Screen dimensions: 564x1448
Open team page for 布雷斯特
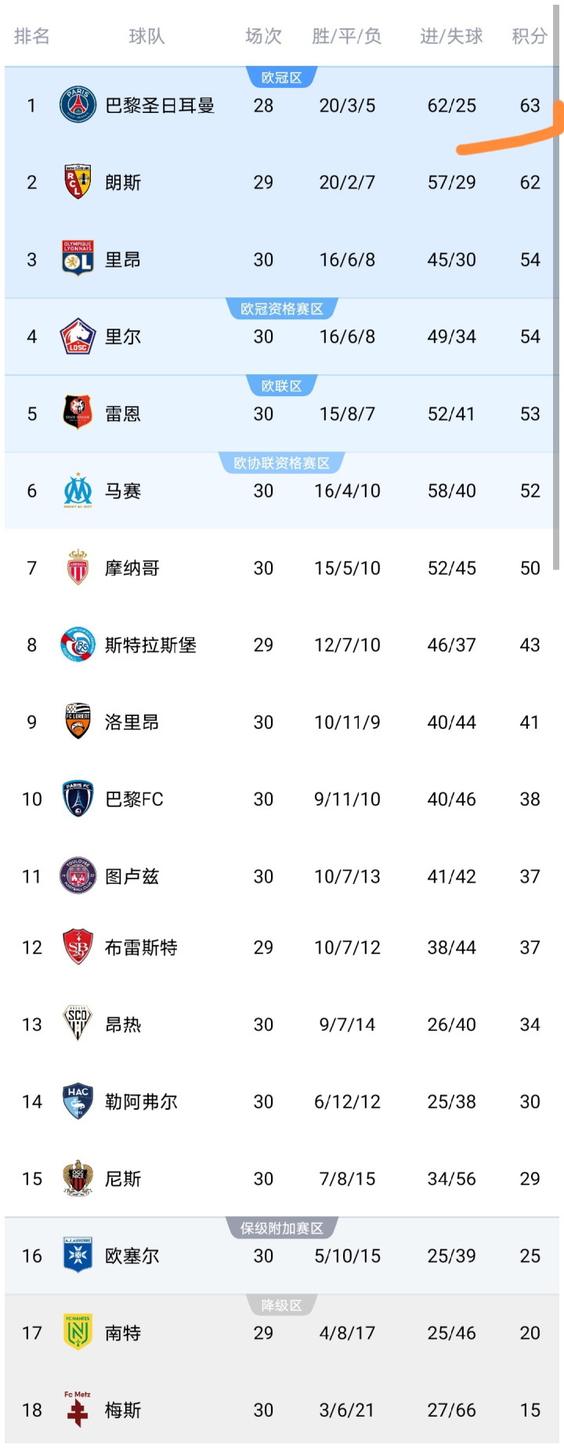click(x=141, y=948)
